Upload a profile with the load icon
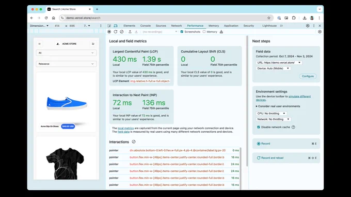 point(130,32)
